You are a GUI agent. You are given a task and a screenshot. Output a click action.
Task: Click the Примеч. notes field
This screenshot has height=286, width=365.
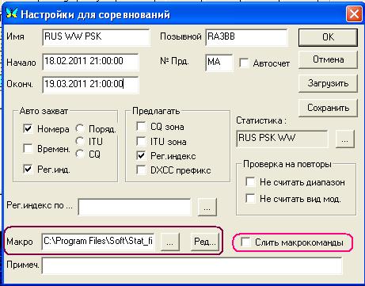click(192, 266)
